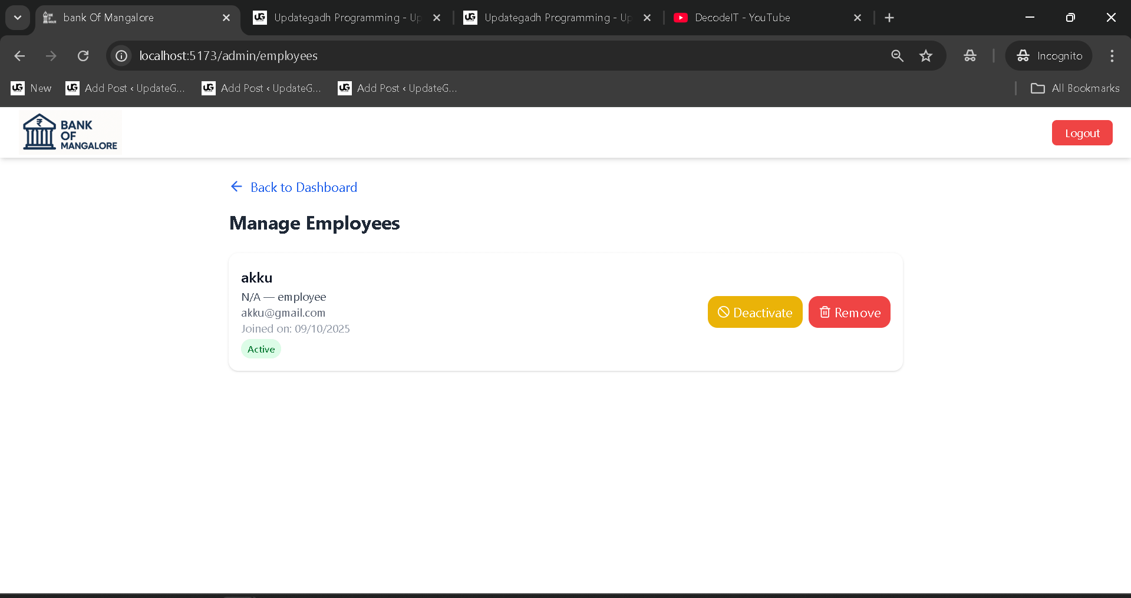This screenshot has height=598, width=1131.
Task: Click the back navigation arrow
Action: [x=19, y=56]
